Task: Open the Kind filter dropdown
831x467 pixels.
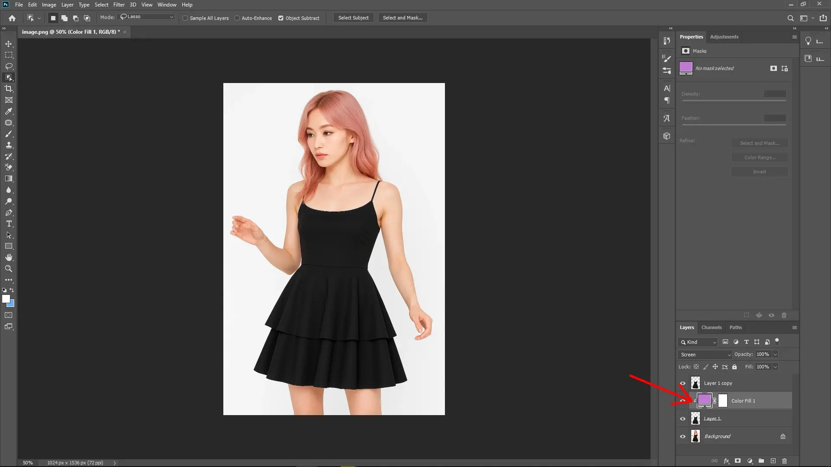Action: (698, 342)
